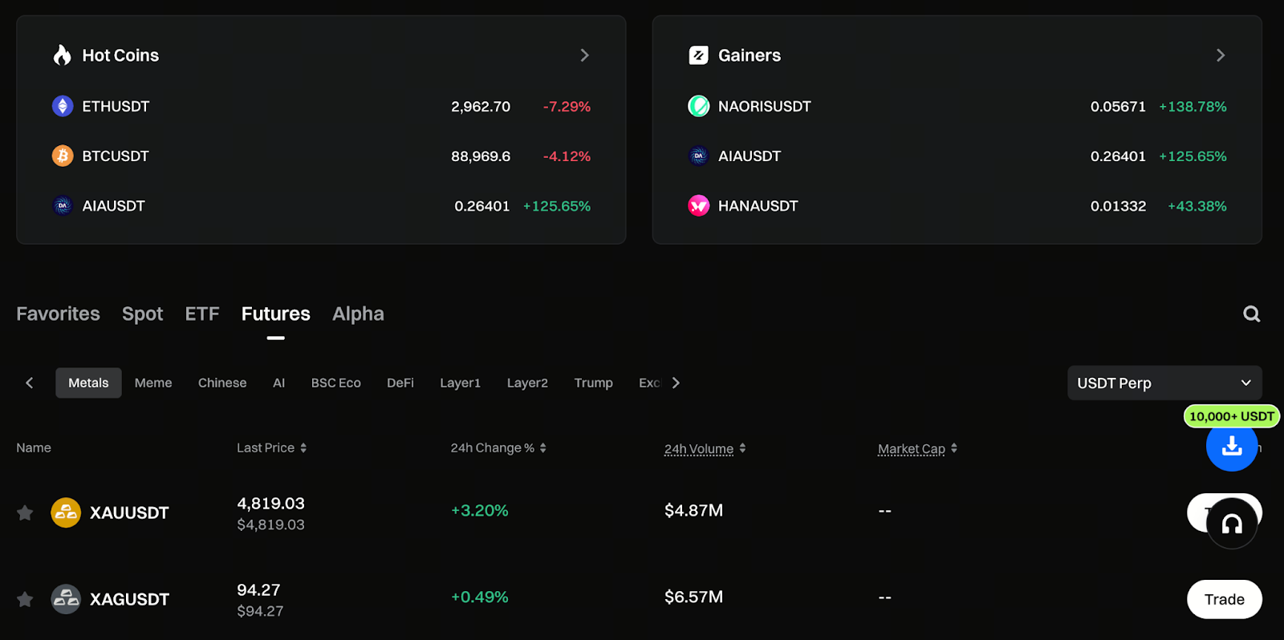Open the USDT Perp dropdown
This screenshot has height=640, width=1284.
(1164, 383)
